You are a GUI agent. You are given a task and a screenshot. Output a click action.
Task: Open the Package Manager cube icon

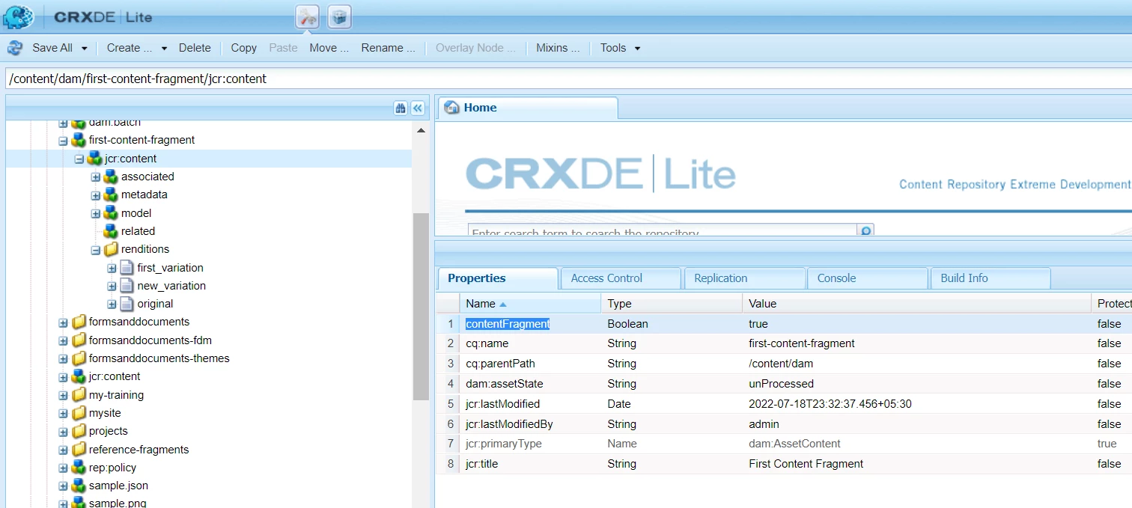(x=339, y=16)
